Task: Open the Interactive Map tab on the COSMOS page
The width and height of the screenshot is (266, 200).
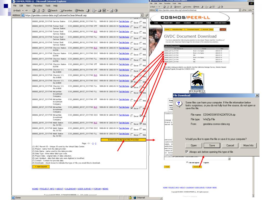Action: [177, 29]
